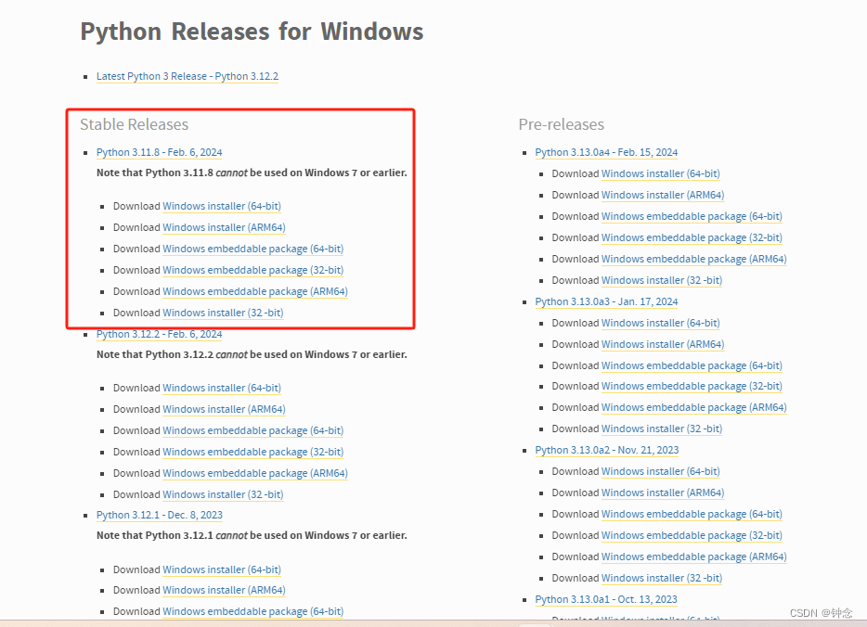
Task: Download Python 3.13.0a2 Windows installer (32-bit)
Action: point(662,579)
